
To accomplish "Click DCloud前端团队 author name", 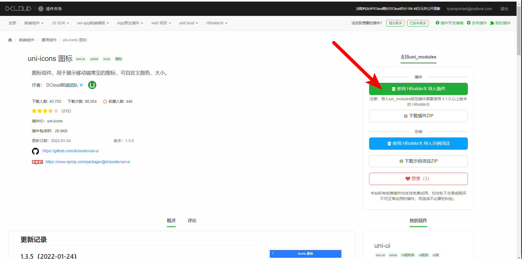I will click(x=62, y=85).
